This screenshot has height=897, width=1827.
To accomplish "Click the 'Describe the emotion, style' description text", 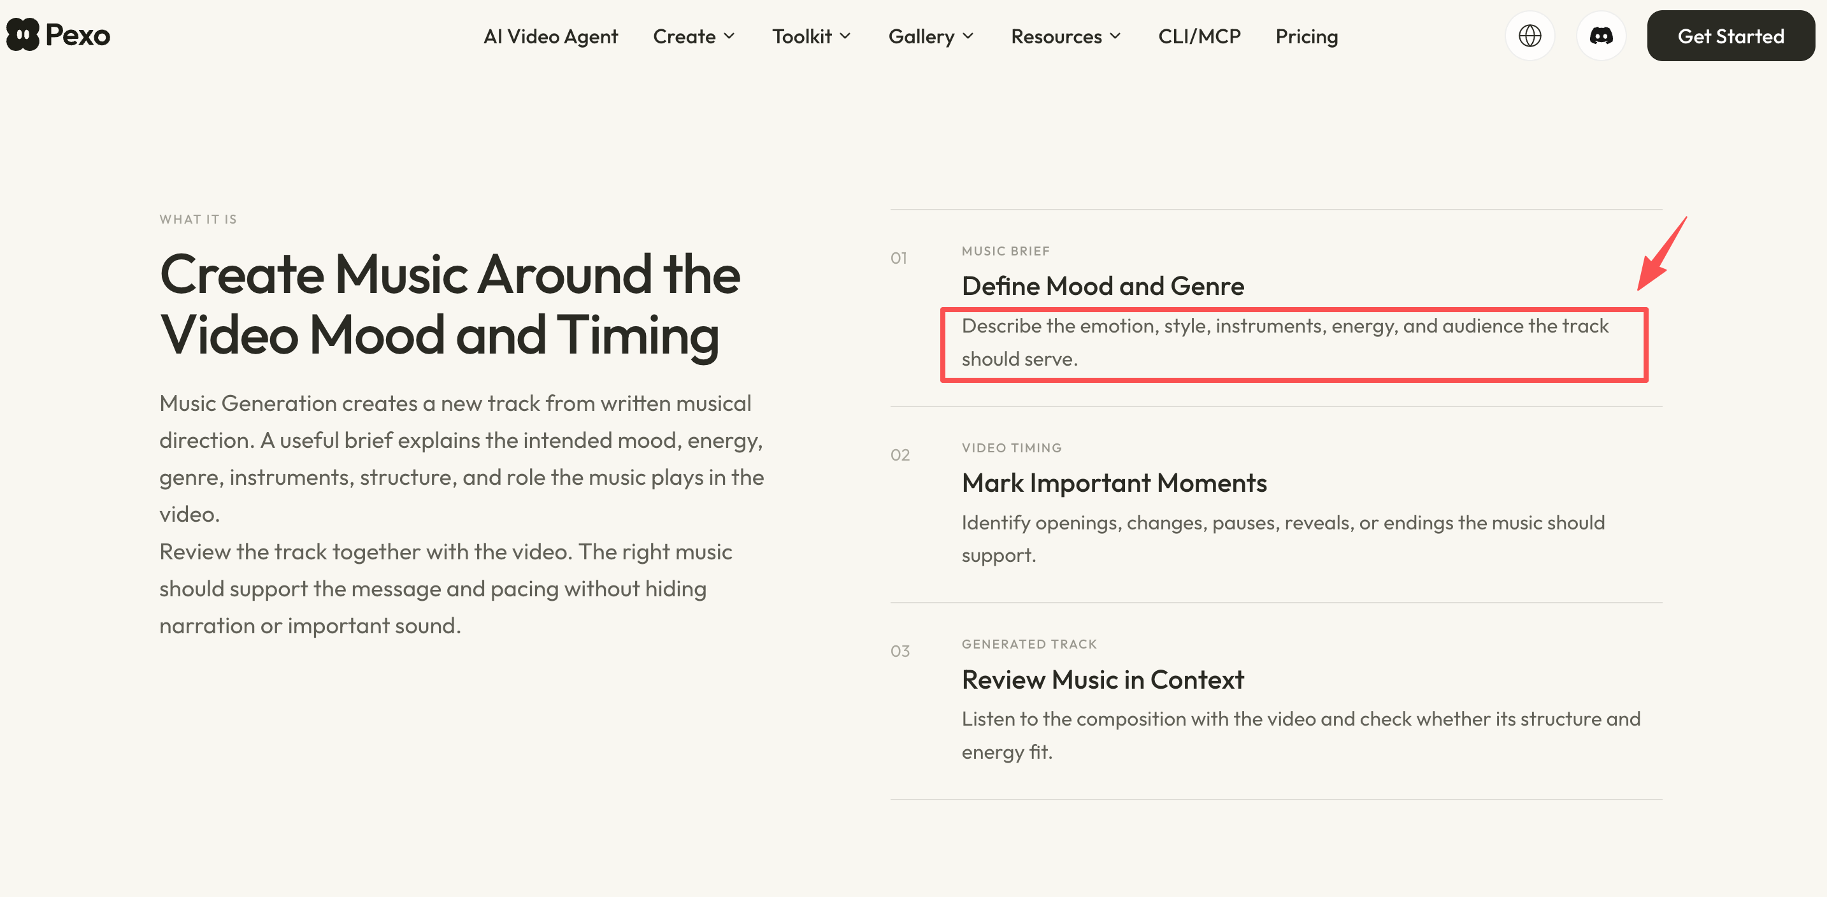I will (x=1285, y=343).
